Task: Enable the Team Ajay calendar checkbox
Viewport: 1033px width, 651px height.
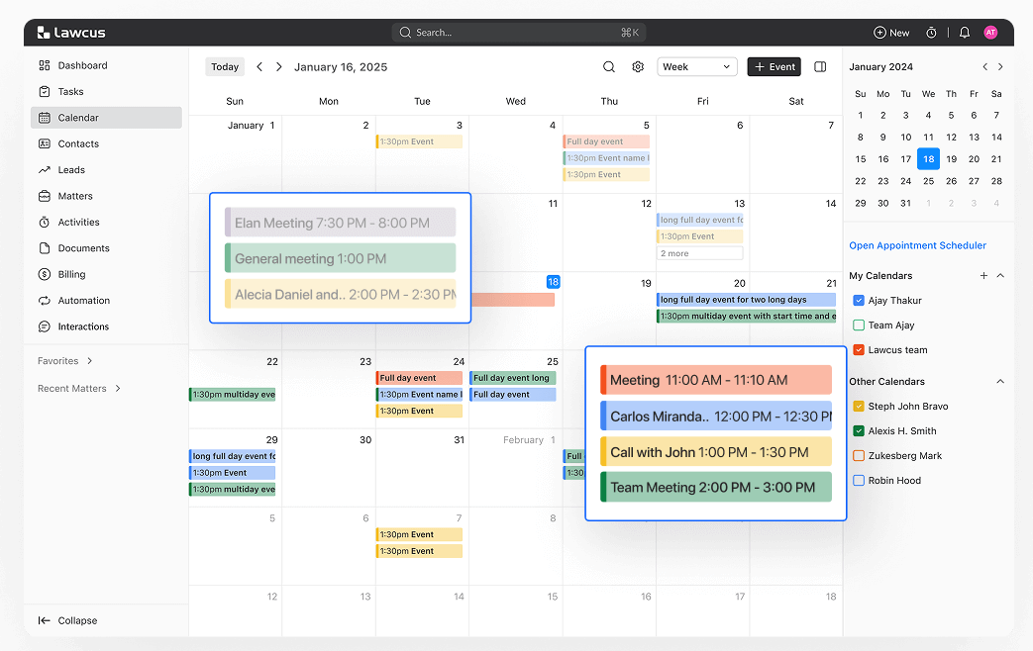Action: pyautogui.click(x=859, y=325)
